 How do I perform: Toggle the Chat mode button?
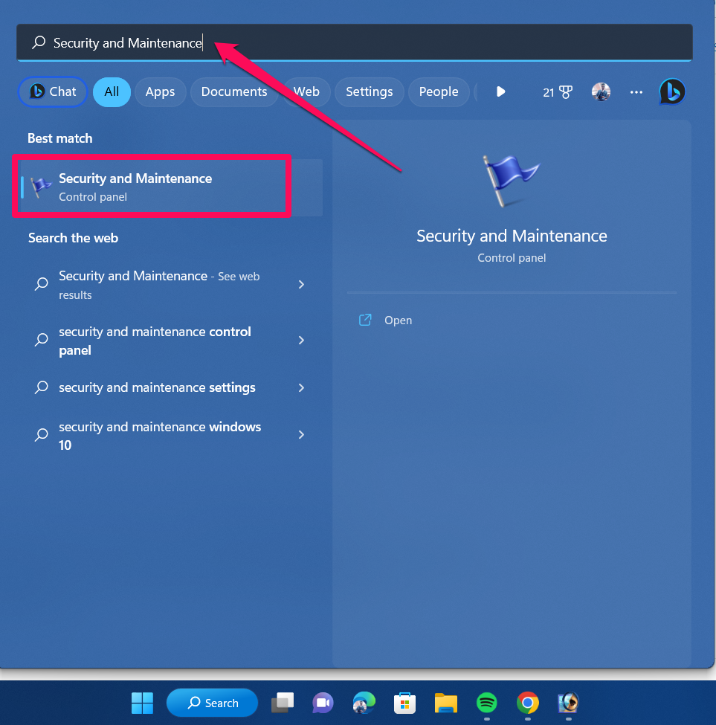[x=52, y=91]
